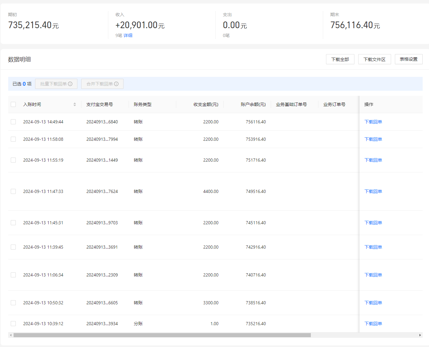Download receipt for transaction 20240913...3934

click(x=373, y=324)
